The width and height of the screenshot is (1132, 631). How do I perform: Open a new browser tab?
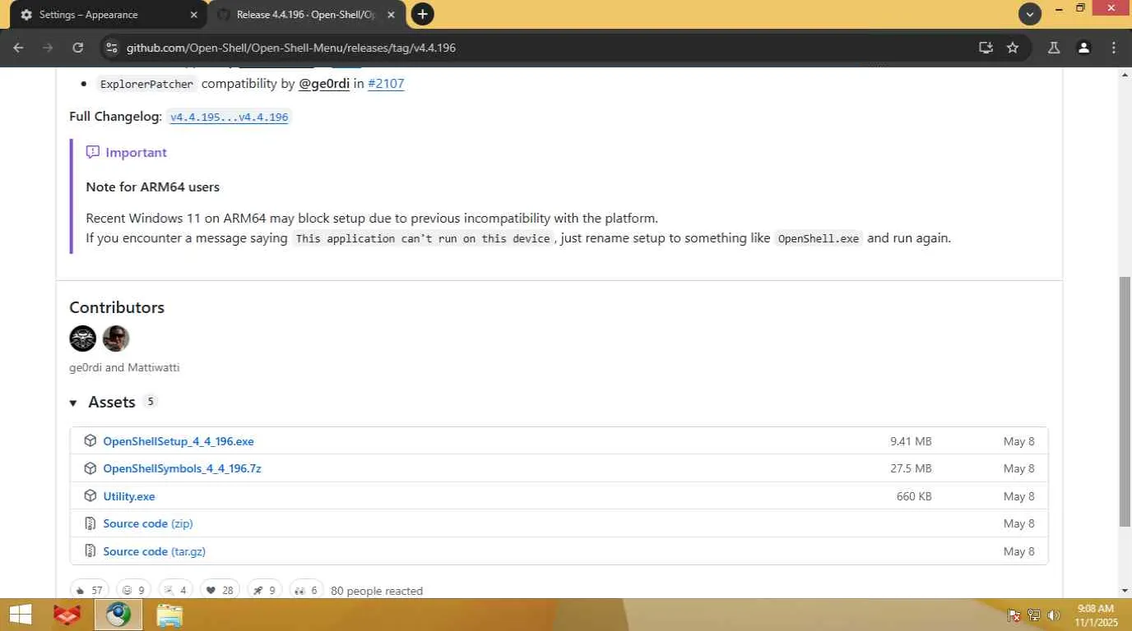pos(422,14)
